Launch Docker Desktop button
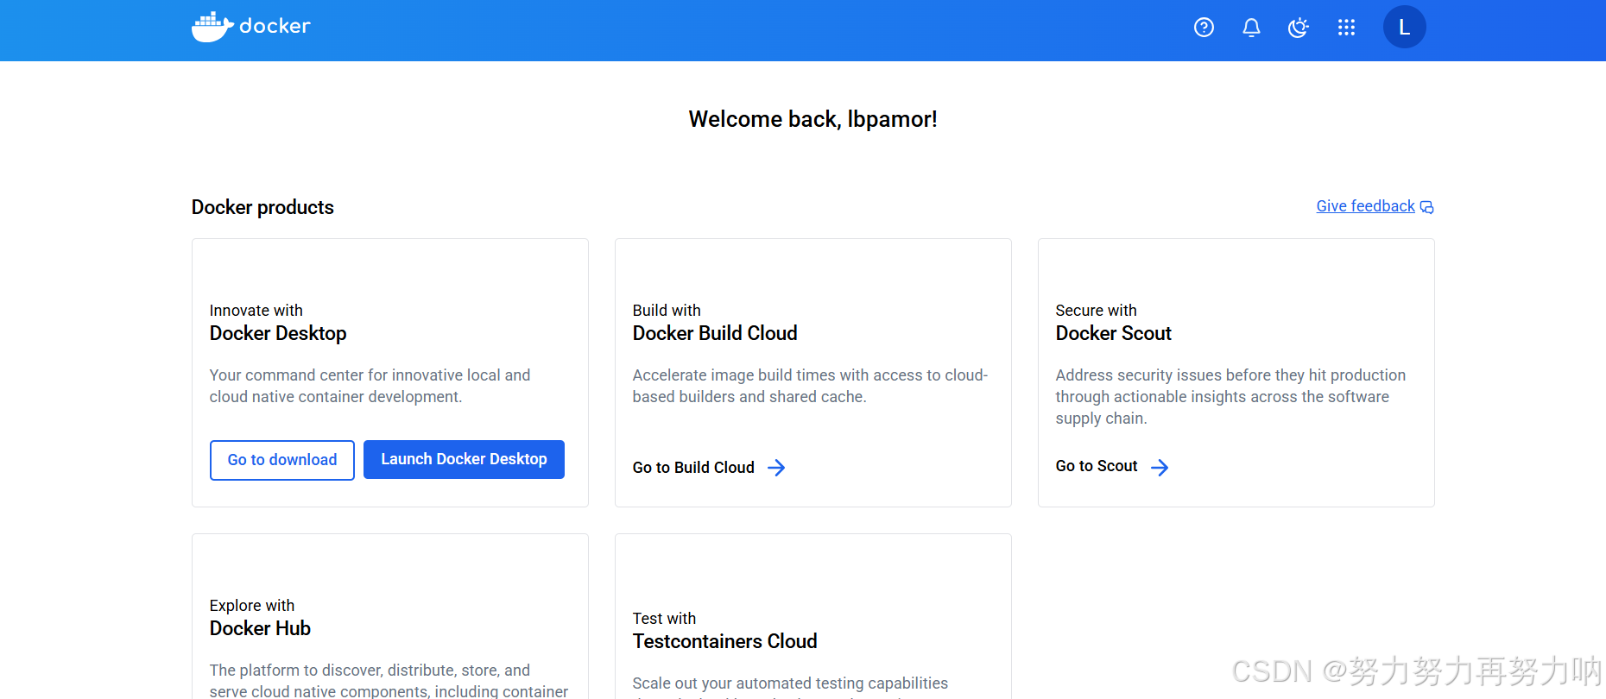Viewport: 1606px width, 699px height. coord(464,459)
